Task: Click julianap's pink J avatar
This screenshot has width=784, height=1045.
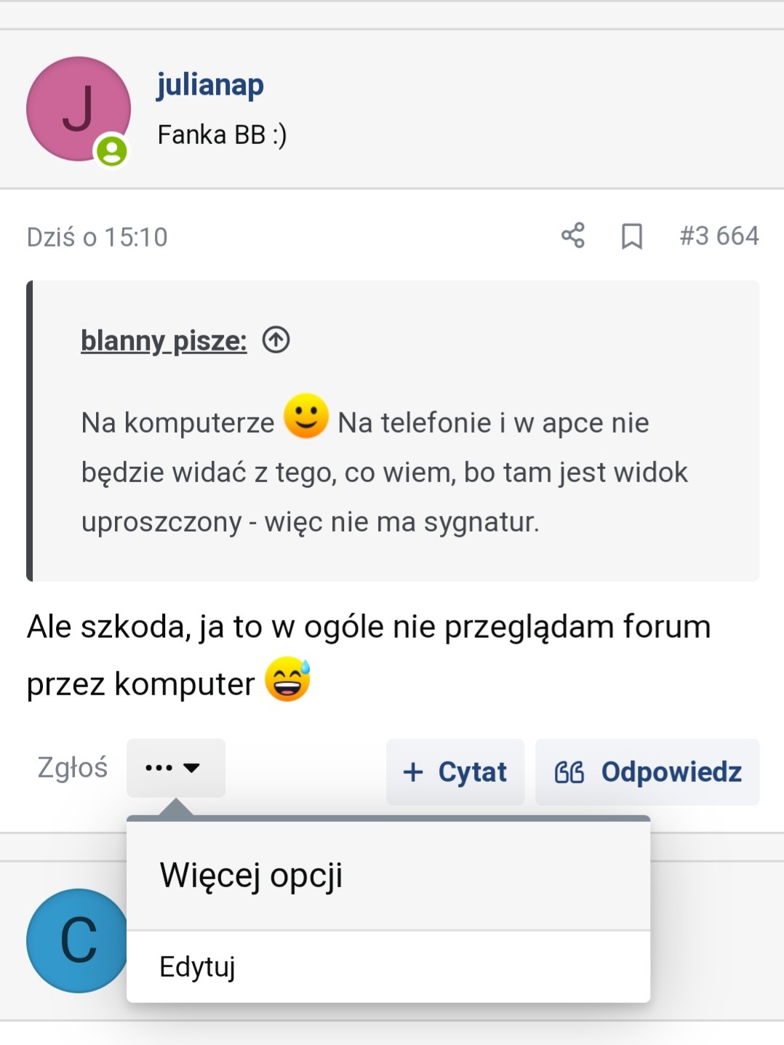Action: (78, 108)
